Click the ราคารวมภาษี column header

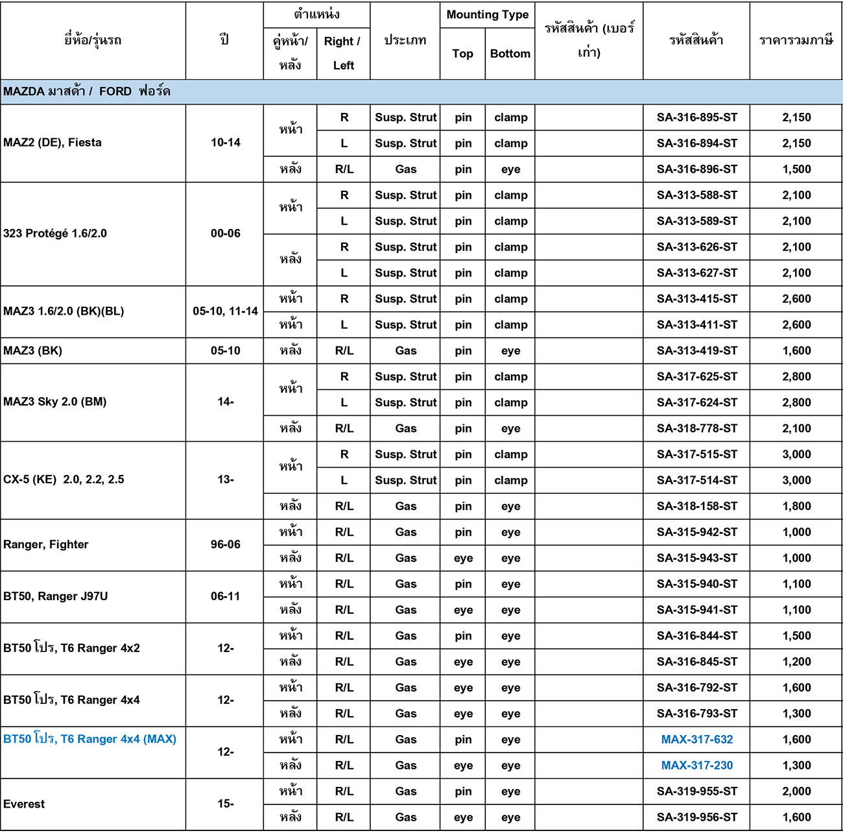[x=796, y=40]
